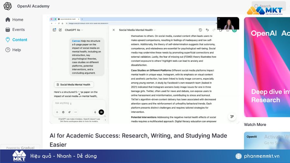This screenshot has width=290, height=163.
Task: Click the ChatGPT can make mistakes disclaimer
Action: pos(79,120)
